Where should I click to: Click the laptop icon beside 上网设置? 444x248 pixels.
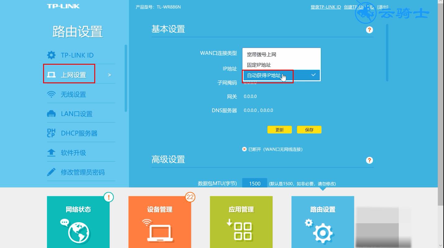(51, 75)
